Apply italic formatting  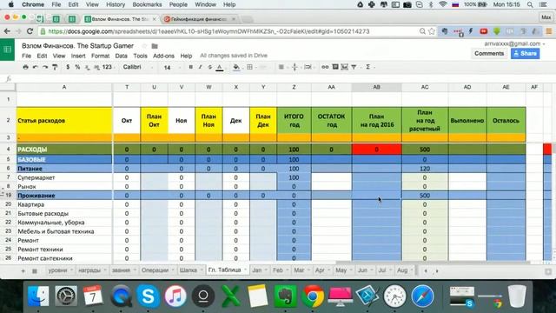pyautogui.click(x=201, y=67)
